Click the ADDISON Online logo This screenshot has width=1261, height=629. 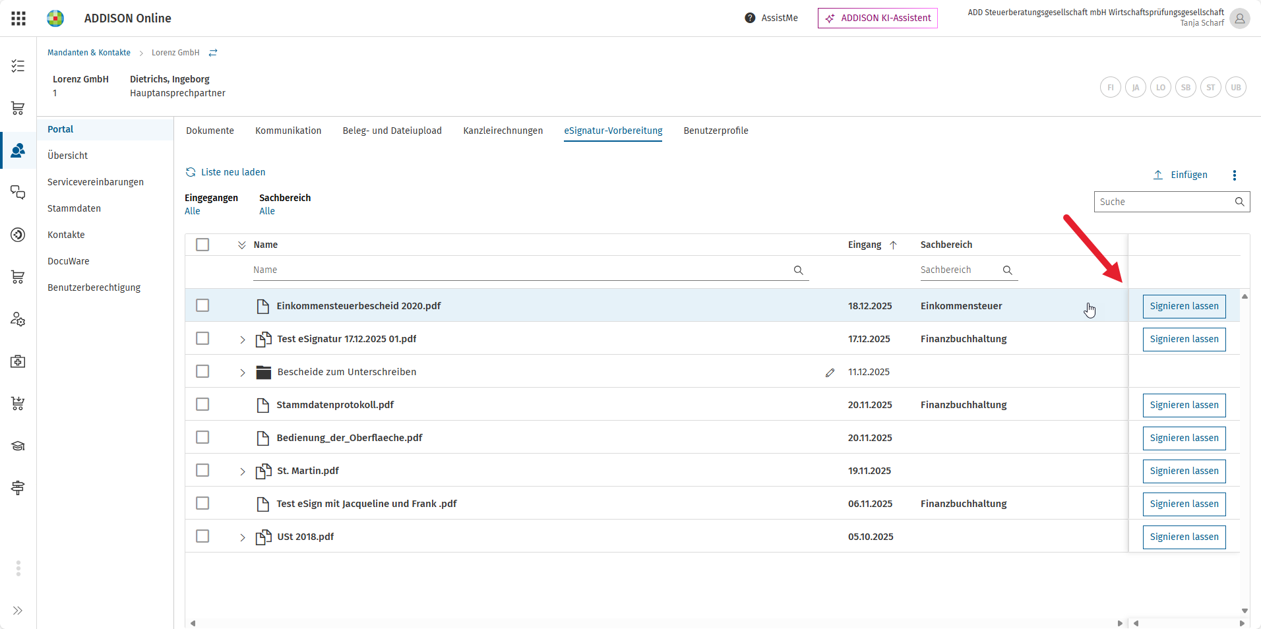(55, 18)
